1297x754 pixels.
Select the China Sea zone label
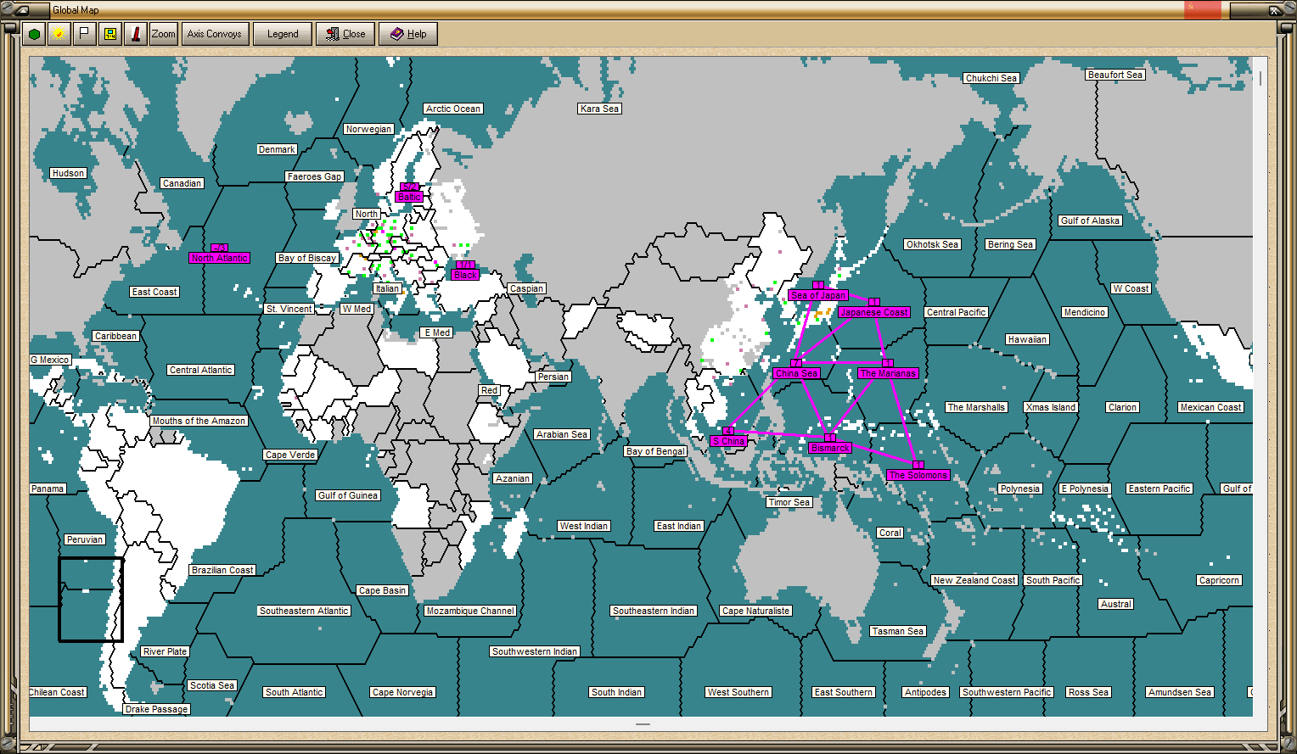[796, 373]
